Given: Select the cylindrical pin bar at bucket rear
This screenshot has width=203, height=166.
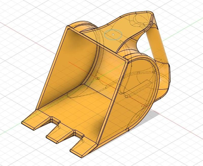Looking at the screenshot, I should [x=157, y=45].
